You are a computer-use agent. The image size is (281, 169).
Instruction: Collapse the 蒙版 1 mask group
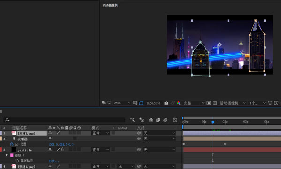[7, 155]
